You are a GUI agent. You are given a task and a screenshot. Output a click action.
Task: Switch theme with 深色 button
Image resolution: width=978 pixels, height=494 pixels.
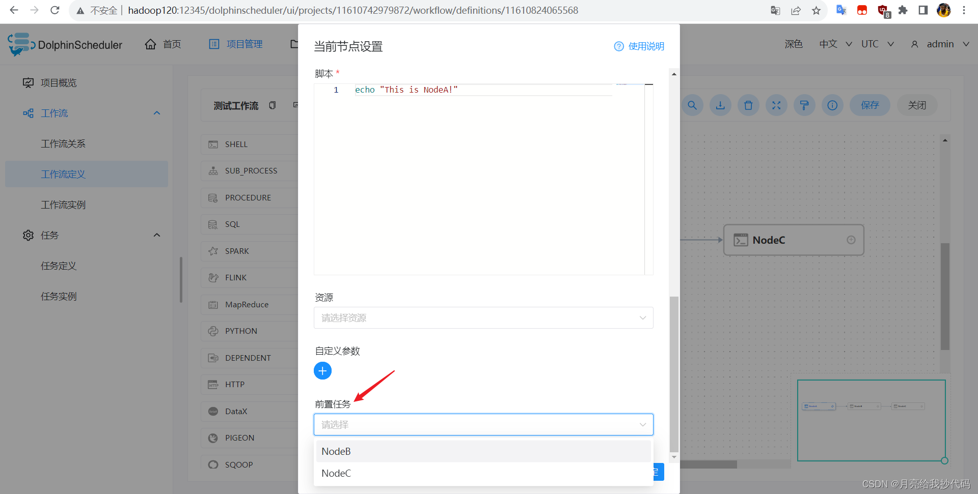(793, 44)
